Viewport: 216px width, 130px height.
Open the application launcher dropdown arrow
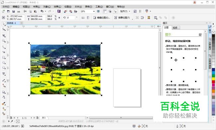coord(150,11)
